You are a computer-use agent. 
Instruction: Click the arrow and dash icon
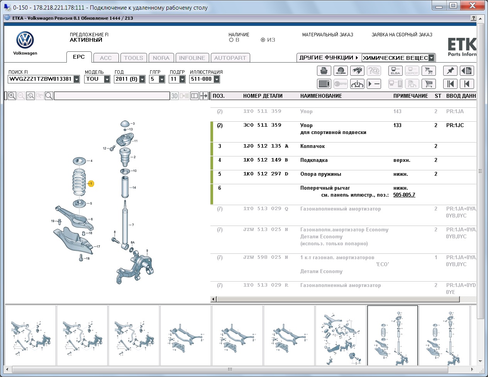point(374,84)
